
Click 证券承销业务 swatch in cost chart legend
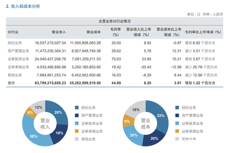177,131
